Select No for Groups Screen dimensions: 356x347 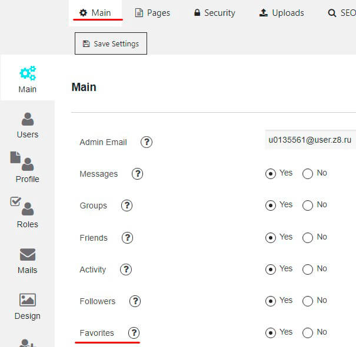(x=308, y=205)
